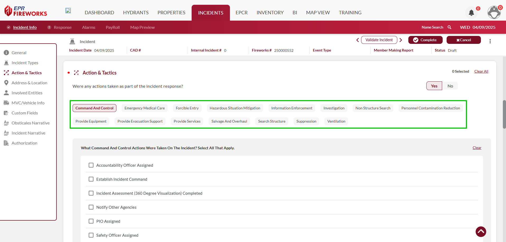Image resolution: width=506 pixels, height=242 pixels.
Task: Click the page vertical scrollbar
Action: [x=504, y=114]
